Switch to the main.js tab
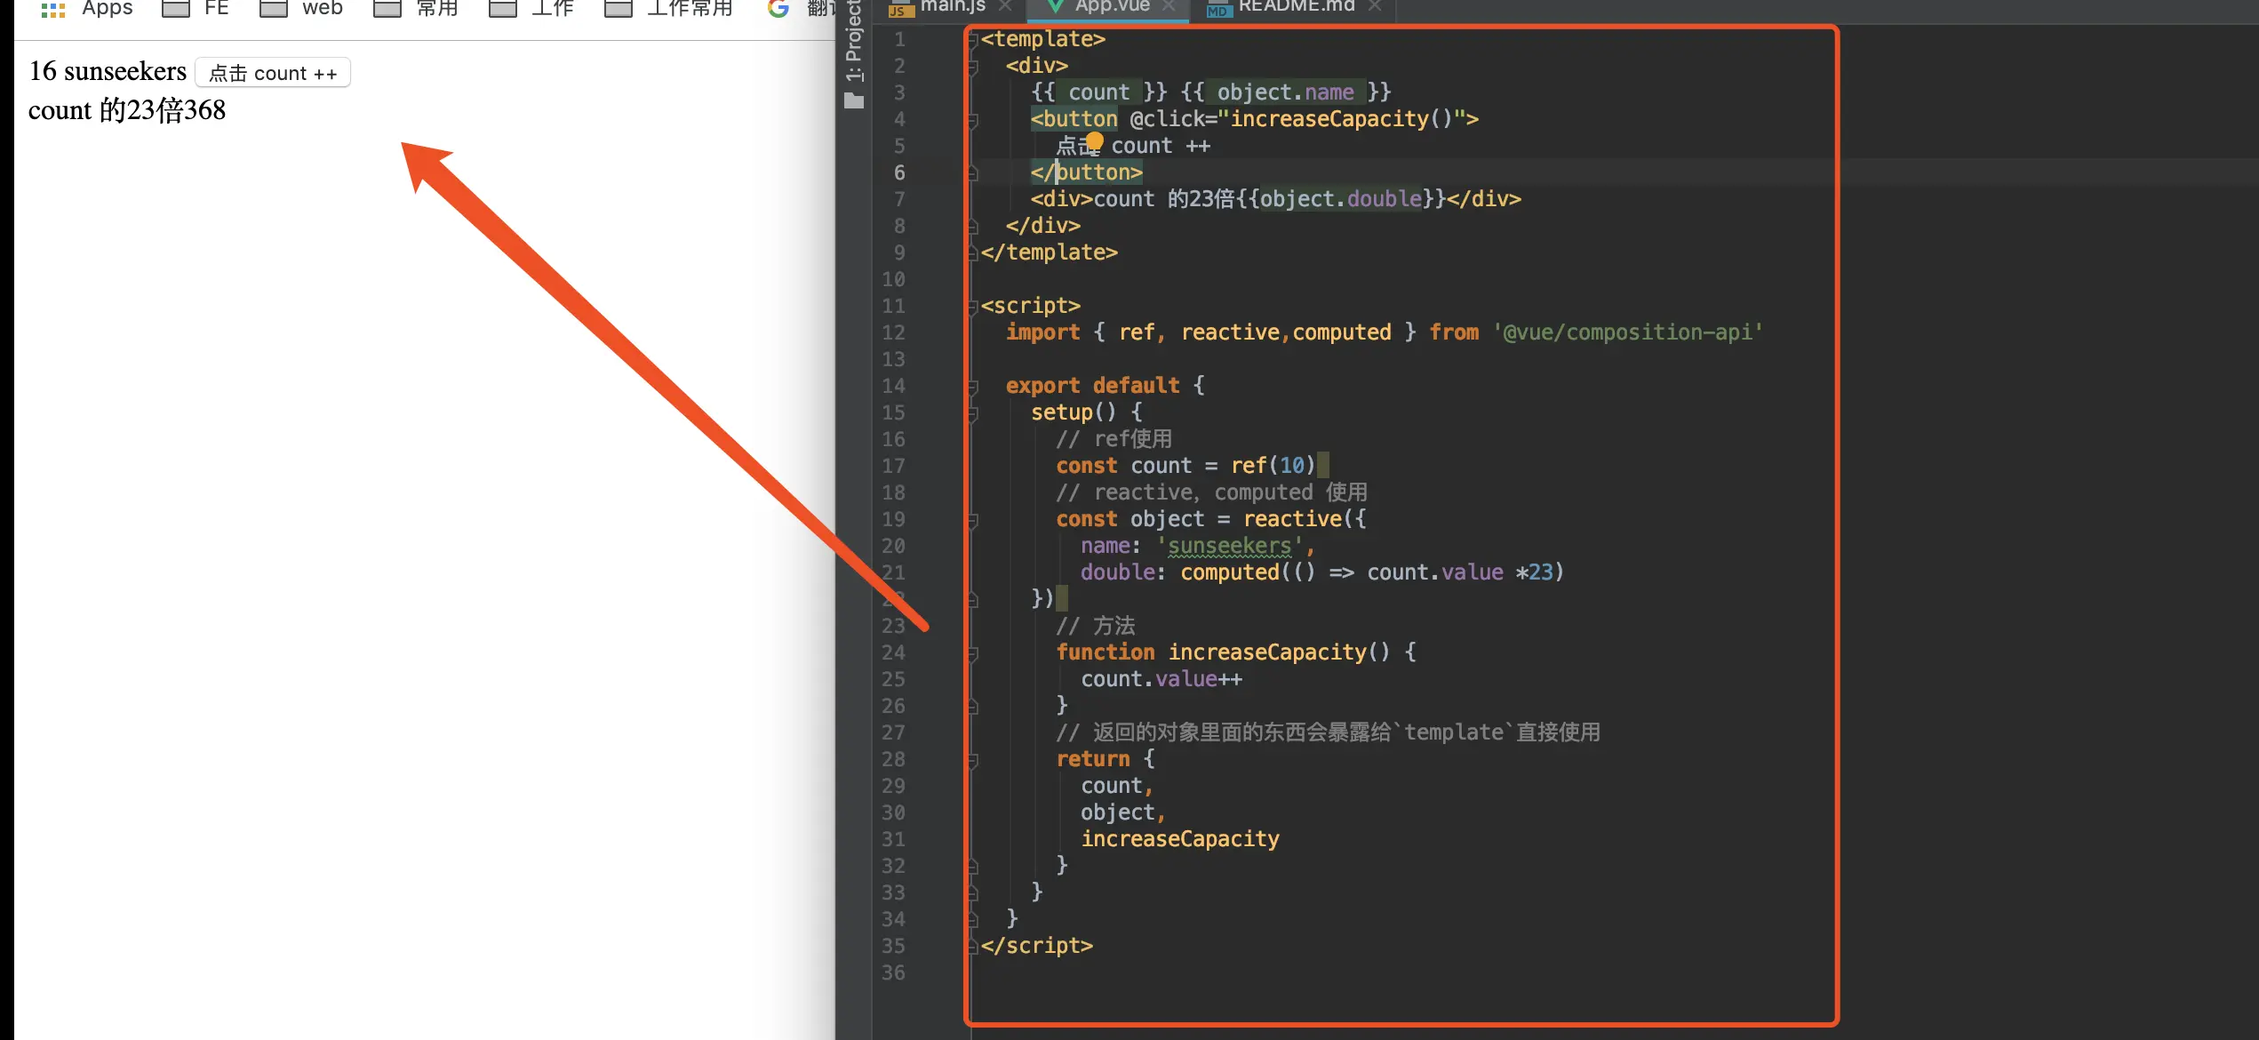The width and height of the screenshot is (2259, 1040). [x=951, y=7]
